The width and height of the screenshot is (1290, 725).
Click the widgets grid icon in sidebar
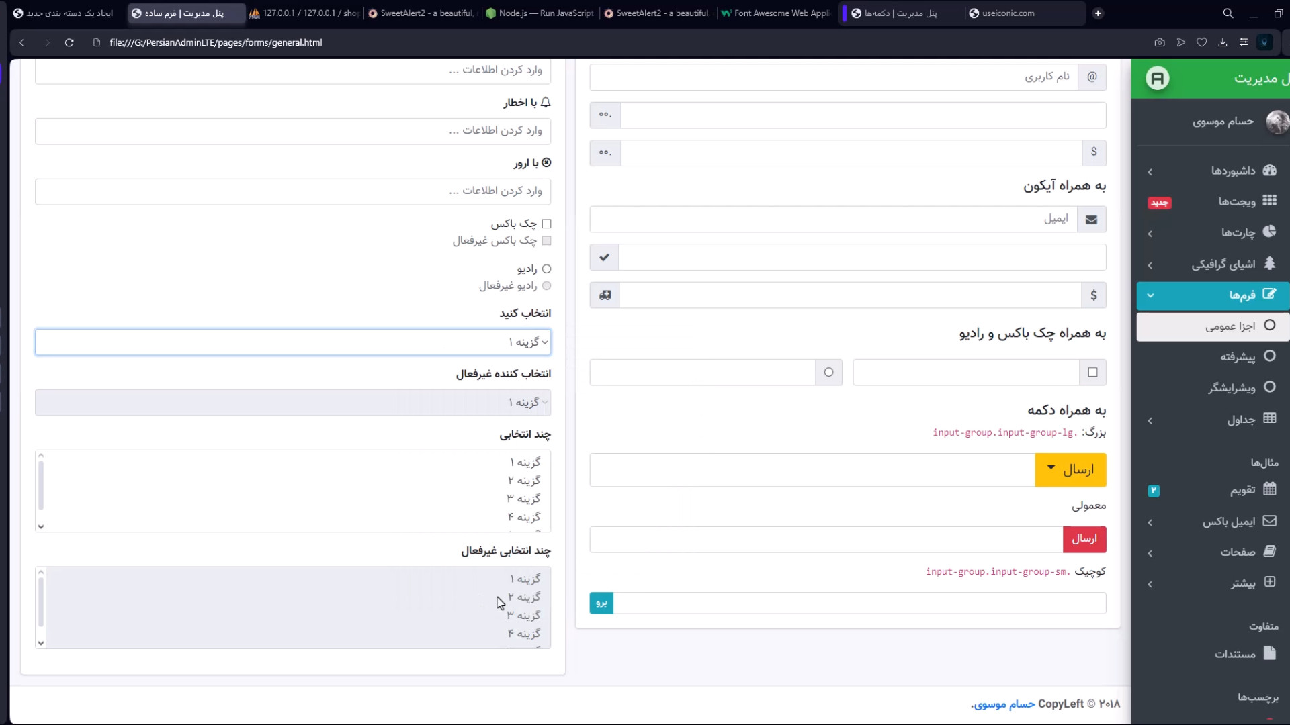[x=1269, y=200]
